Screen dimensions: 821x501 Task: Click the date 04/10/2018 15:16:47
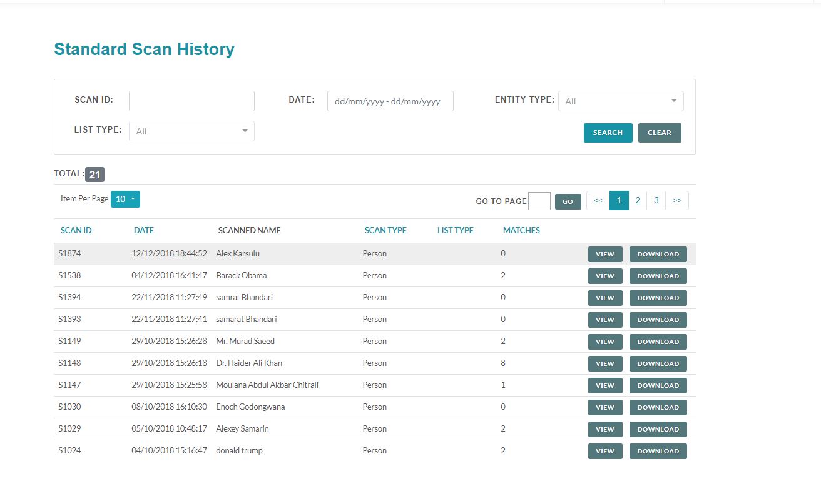pyautogui.click(x=169, y=450)
